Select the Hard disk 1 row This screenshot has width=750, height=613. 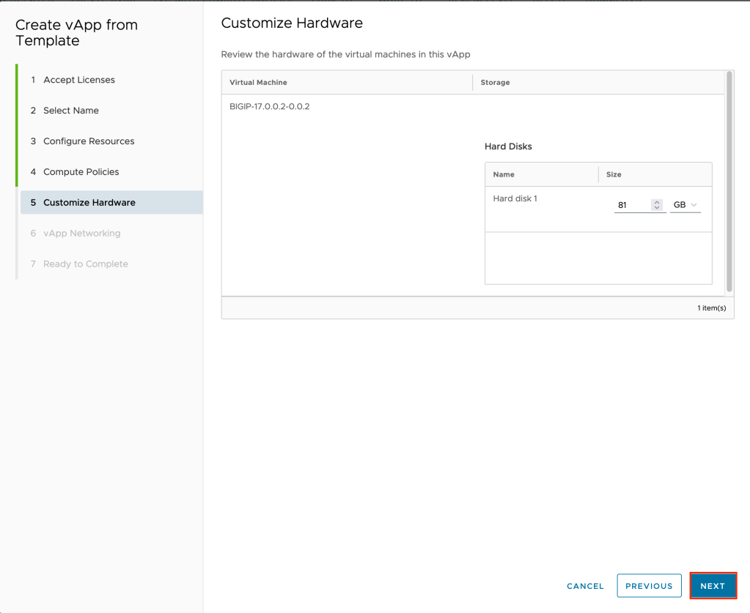tap(515, 198)
